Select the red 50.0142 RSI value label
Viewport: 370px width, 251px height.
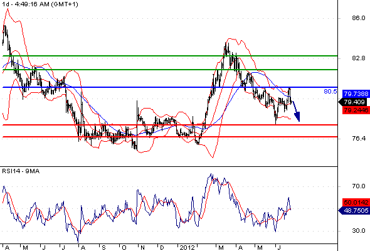pyautogui.click(x=356, y=202)
